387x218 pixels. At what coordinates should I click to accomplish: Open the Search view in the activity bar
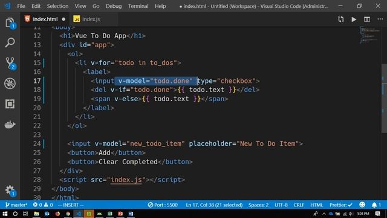pos(10,42)
